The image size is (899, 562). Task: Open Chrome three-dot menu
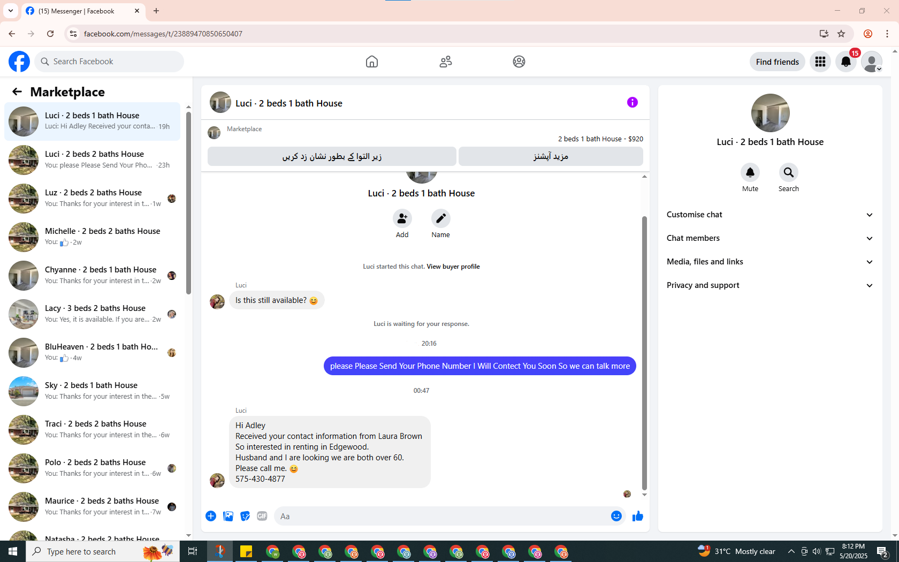[887, 34]
